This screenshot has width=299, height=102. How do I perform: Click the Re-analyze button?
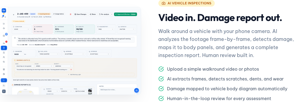(x=104, y=14)
